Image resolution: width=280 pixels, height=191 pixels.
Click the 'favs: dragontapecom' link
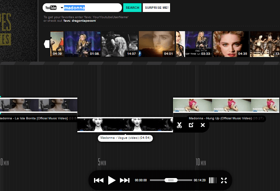coord(80,21)
